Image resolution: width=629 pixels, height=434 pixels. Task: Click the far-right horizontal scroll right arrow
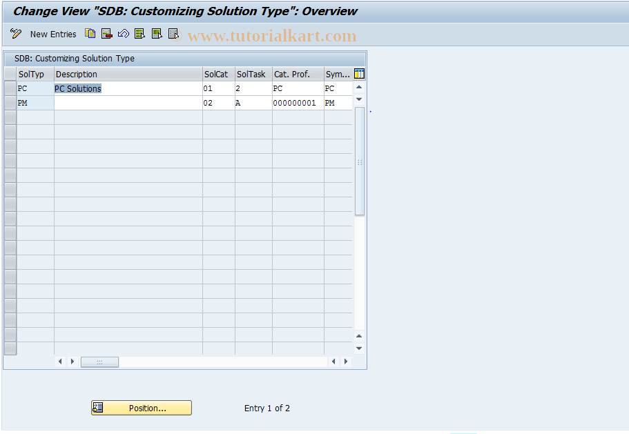pos(346,362)
